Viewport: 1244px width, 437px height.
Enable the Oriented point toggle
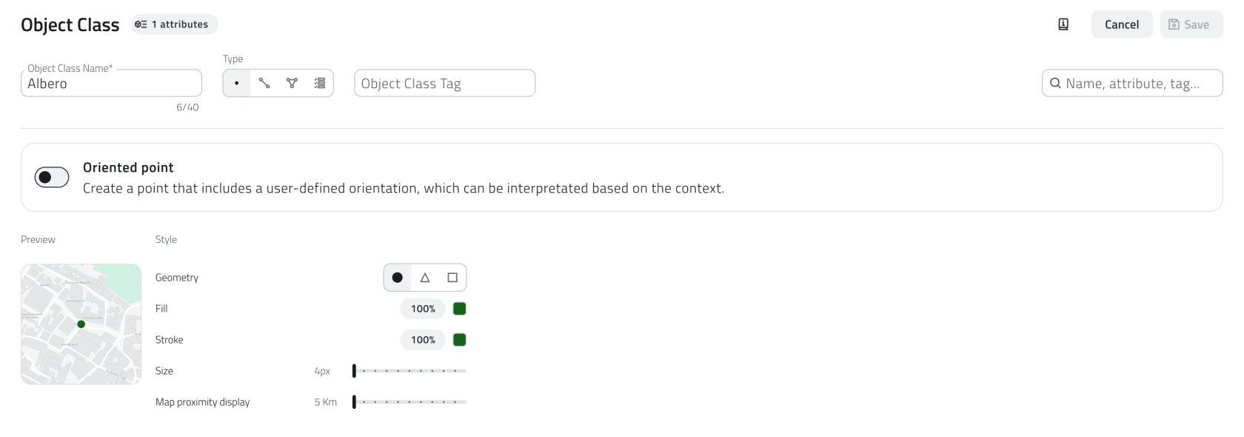point(52,177)
